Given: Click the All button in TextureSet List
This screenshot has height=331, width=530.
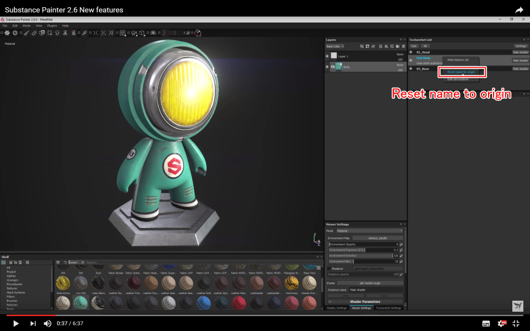Looking at the screenshot, I should pyautogui.click(x=425, y=46).
